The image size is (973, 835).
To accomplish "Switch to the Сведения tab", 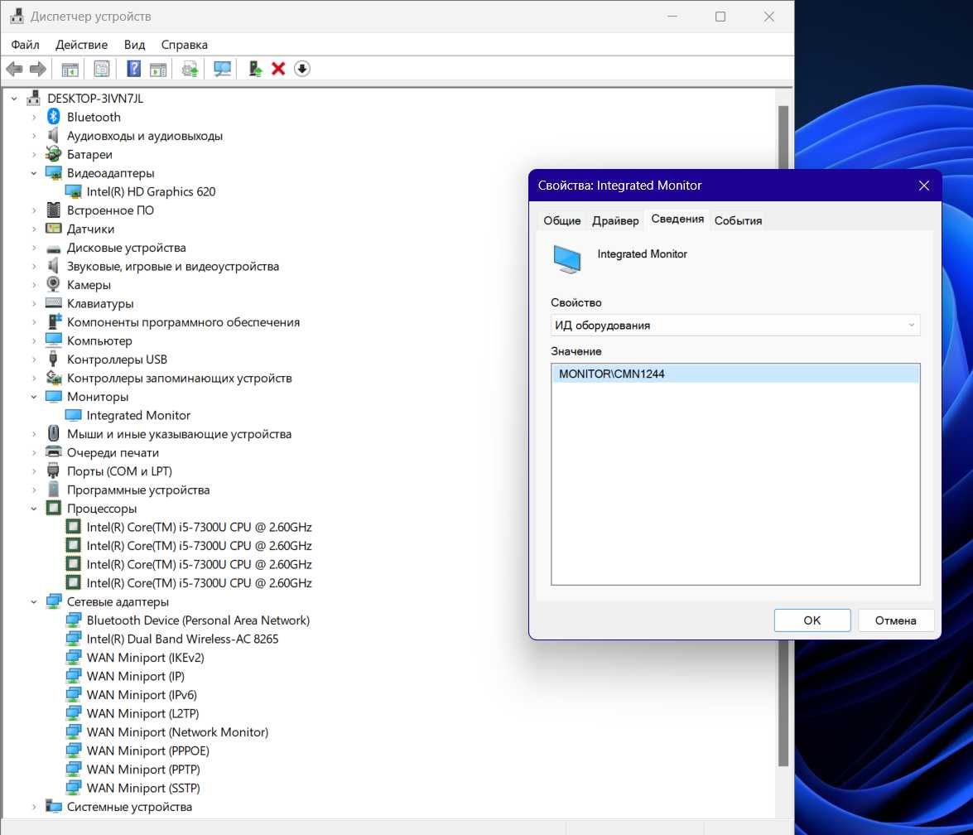I will 677,220.
